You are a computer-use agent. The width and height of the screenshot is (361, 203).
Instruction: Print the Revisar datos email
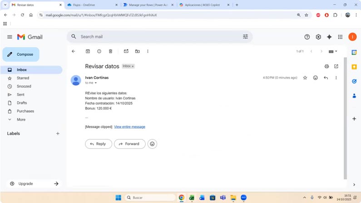[326, 66]
